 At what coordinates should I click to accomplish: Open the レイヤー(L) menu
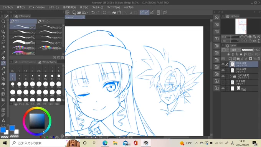tap(54, 7)
